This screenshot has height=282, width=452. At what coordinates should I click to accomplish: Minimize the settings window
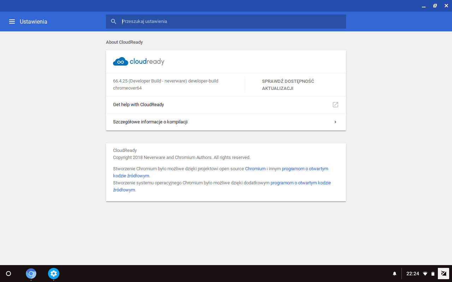point(423,6)
